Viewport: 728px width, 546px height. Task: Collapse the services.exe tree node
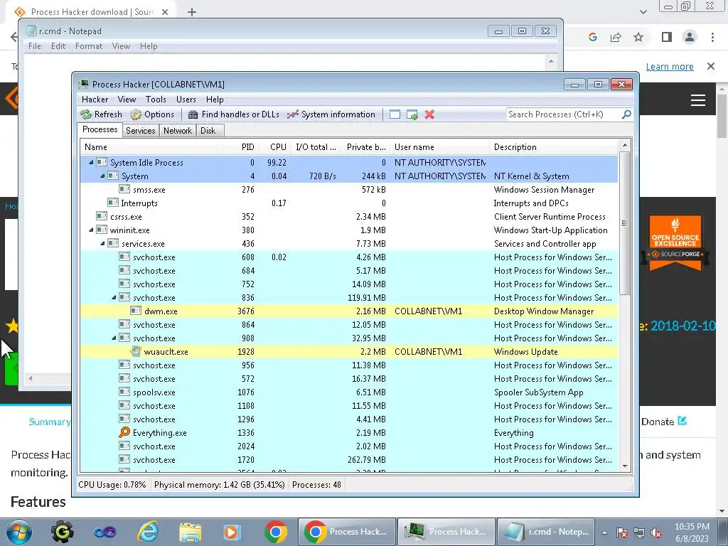click(x=102, y=243)
